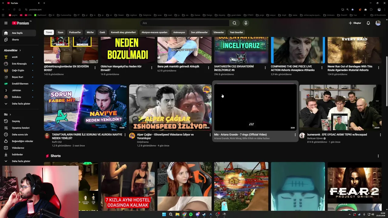Click the search magnifier button
388x218 pixels.
[x=234, y=23]
